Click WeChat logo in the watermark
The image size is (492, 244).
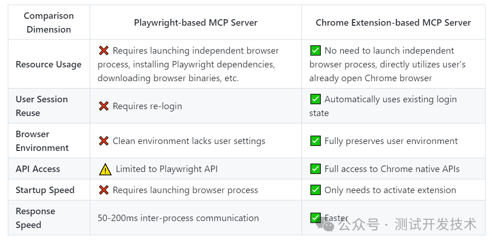coord(325,225)
